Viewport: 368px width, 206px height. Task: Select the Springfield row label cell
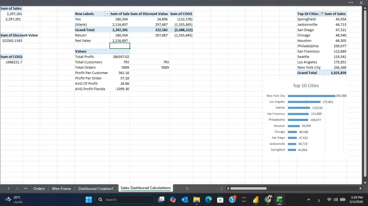310,19
